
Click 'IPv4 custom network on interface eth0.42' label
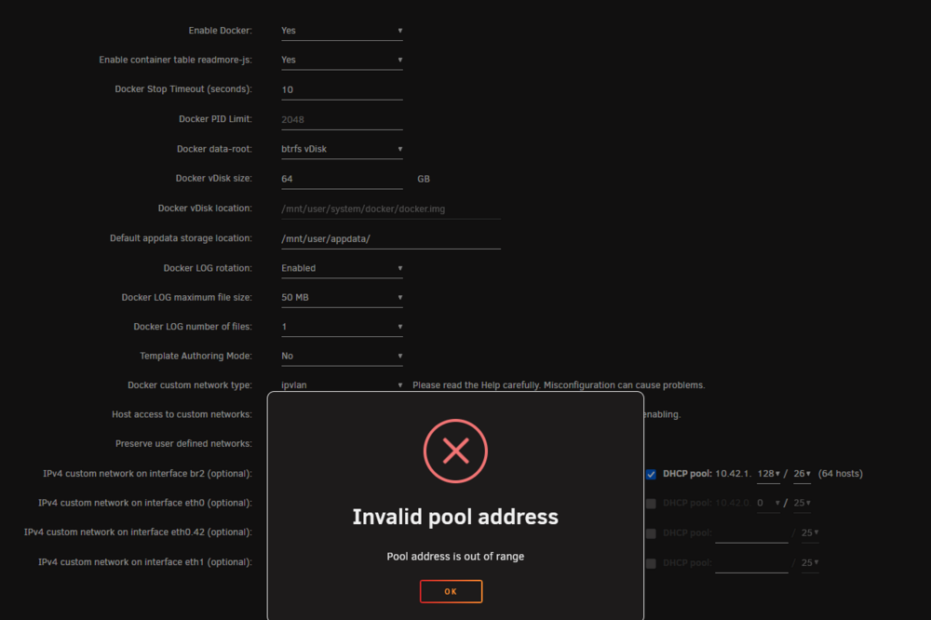click(x=138, y=532)
